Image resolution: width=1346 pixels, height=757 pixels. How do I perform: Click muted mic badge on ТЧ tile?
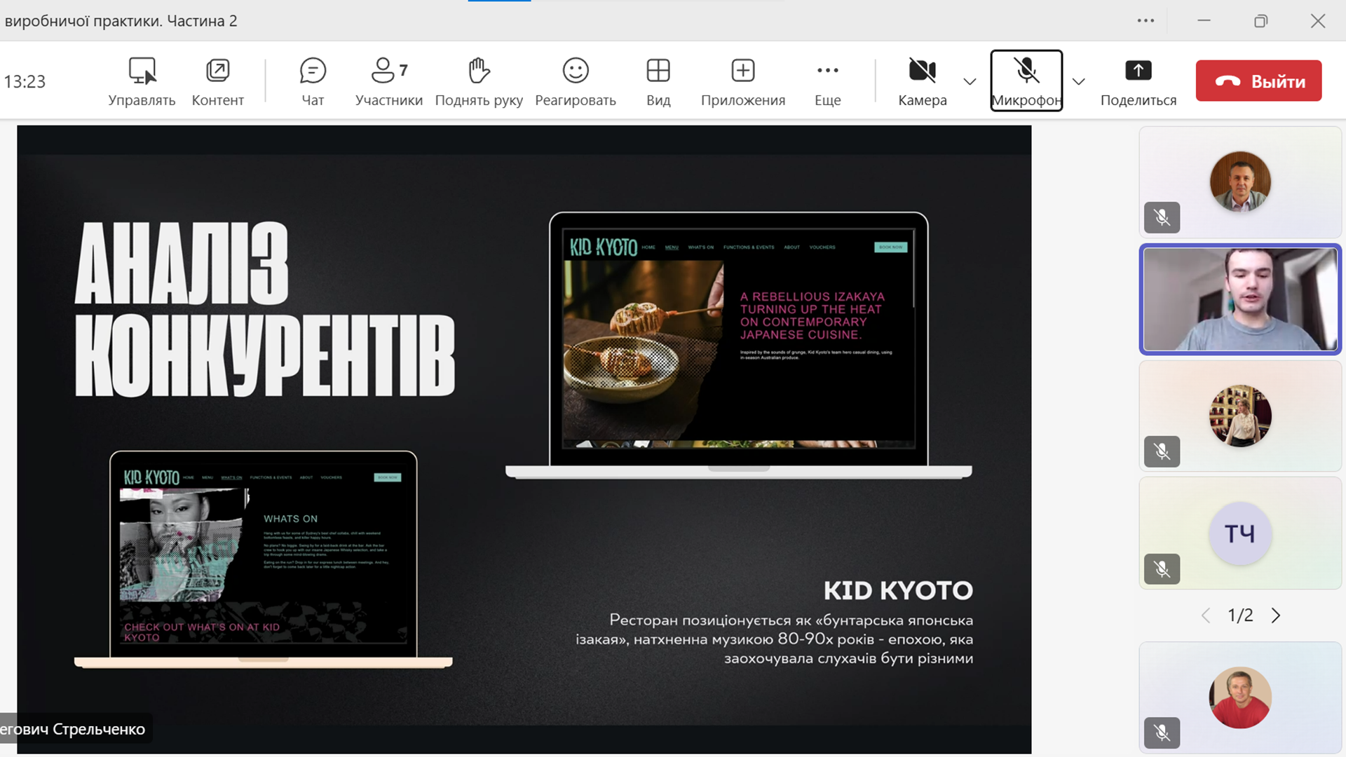click(x=1162, y=568)
